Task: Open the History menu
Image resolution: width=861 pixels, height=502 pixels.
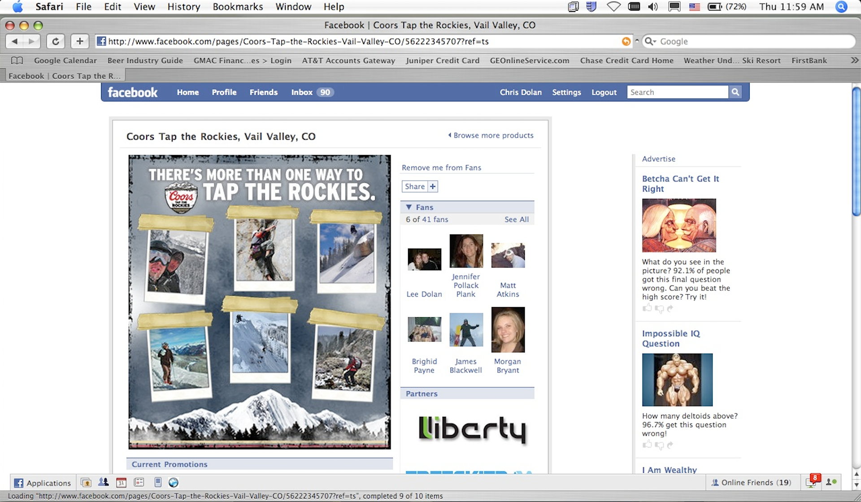Action: [183, 7]
